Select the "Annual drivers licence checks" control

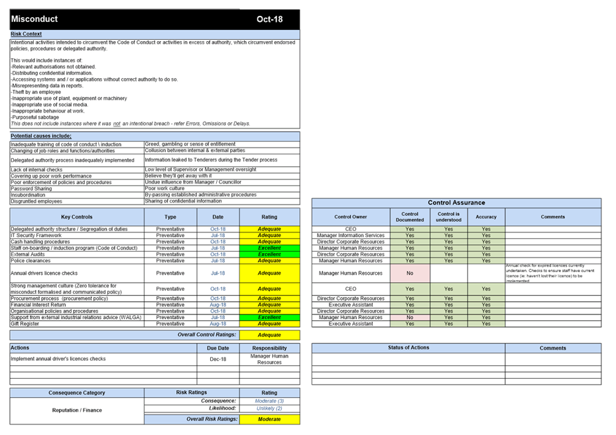[x=77, y=273]
